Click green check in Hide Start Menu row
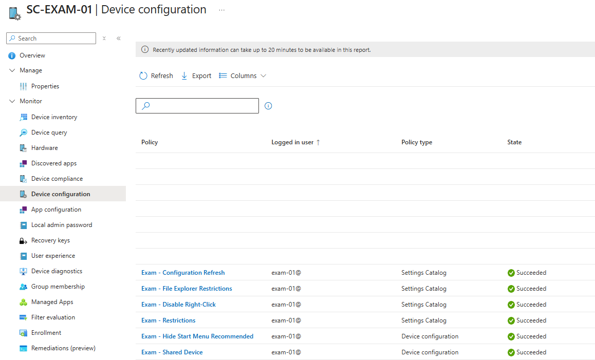The image size is (595, 360). (511, 336)
